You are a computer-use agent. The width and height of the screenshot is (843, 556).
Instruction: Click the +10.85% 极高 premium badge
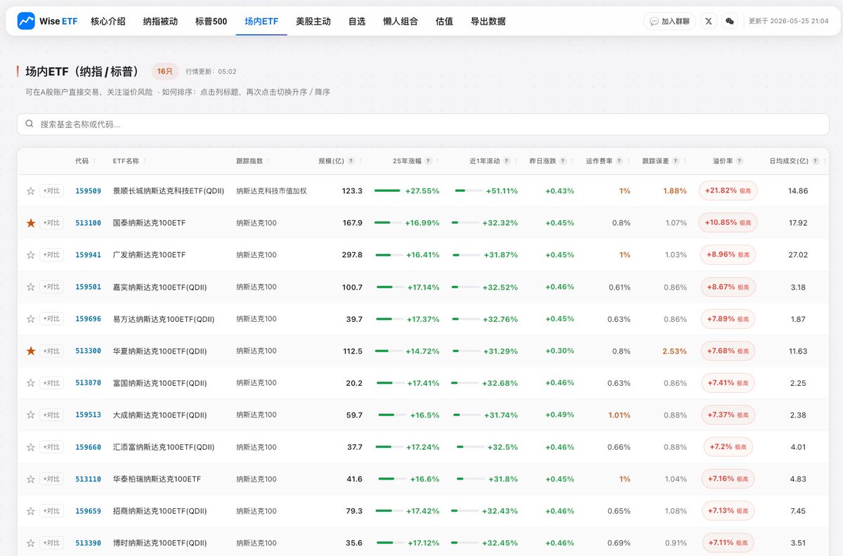pos(728,223)
